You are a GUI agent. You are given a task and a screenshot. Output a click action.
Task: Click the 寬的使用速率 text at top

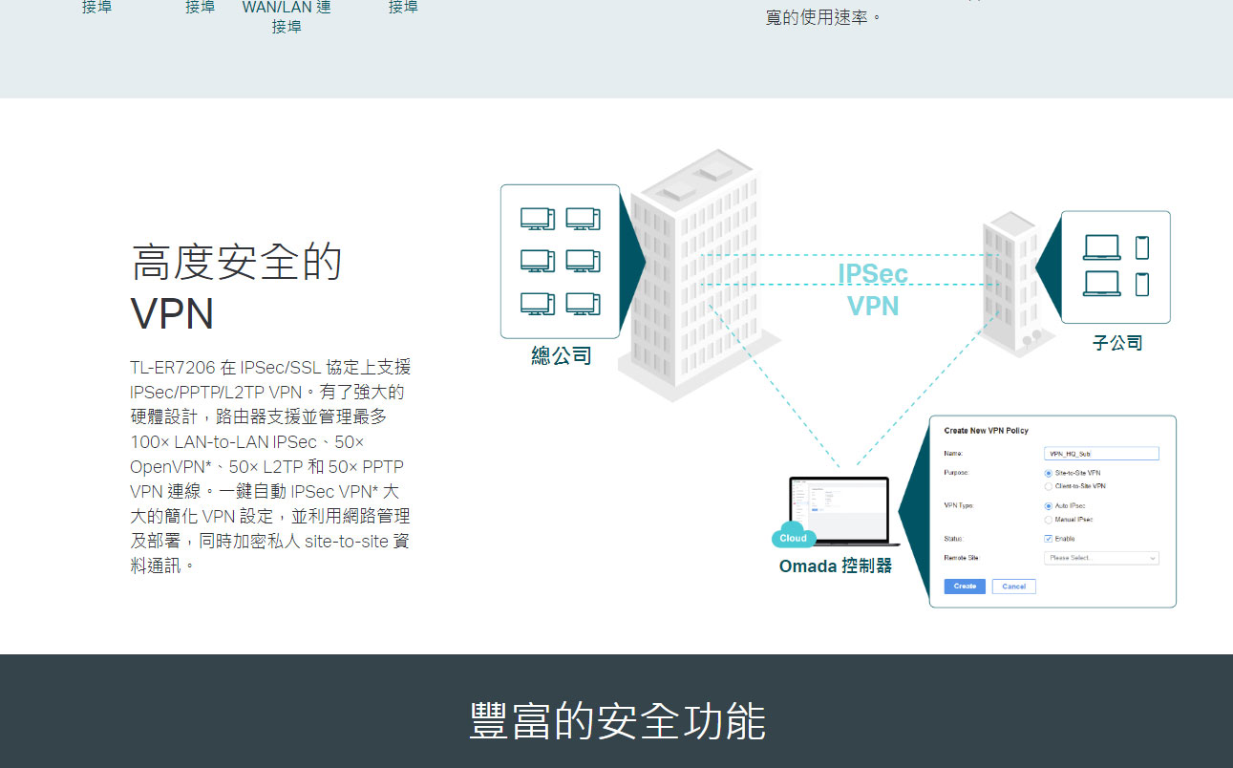[824, 17]
